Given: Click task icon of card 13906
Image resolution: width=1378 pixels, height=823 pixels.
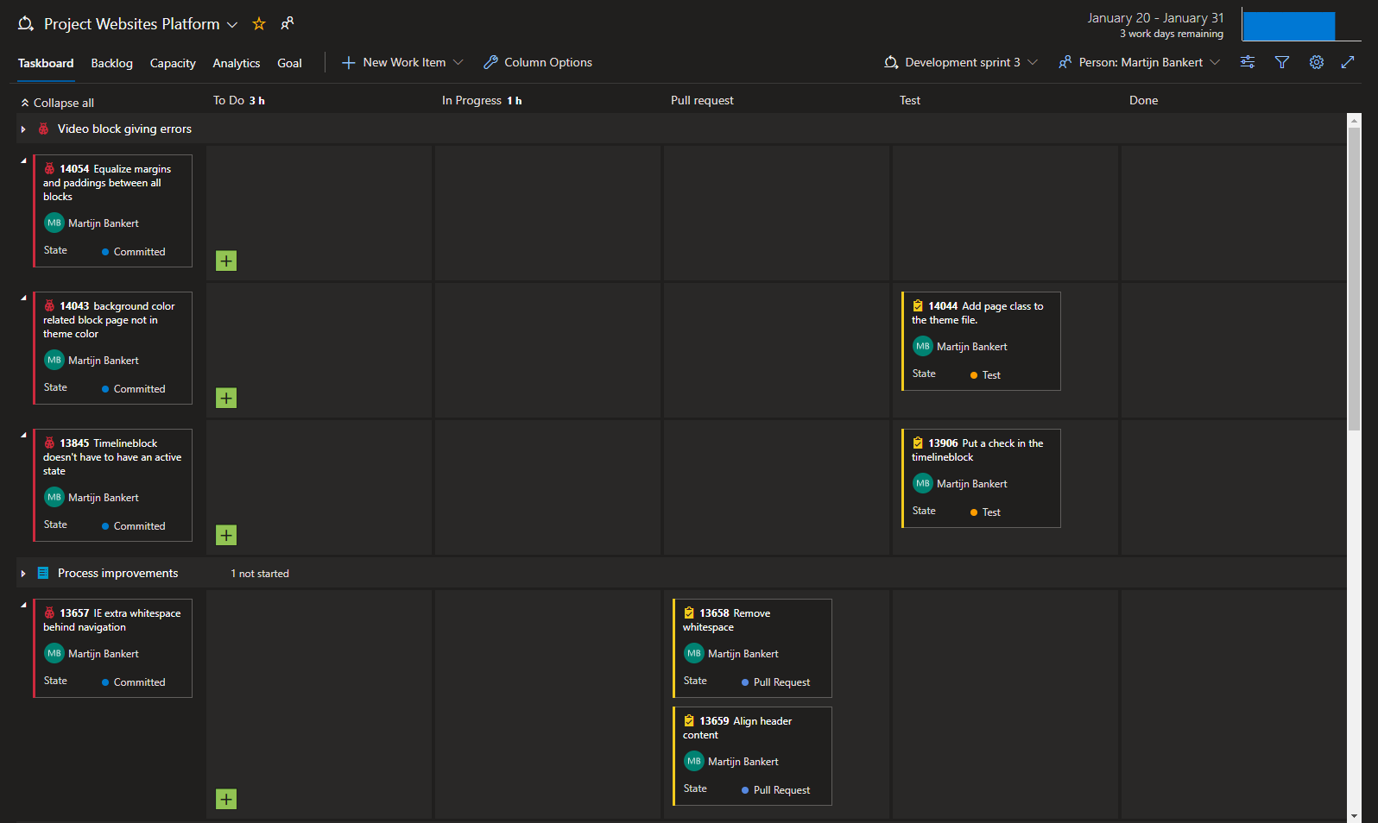Looking at the screenshot, I should pos(918,443).
